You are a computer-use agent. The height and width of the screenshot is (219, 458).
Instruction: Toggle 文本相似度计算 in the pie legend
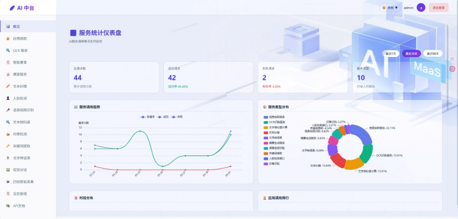coord(275,127)
